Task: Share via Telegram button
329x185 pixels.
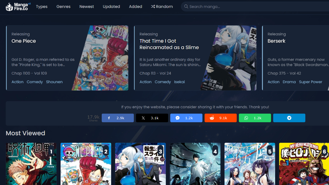Action: coord(289,118)
